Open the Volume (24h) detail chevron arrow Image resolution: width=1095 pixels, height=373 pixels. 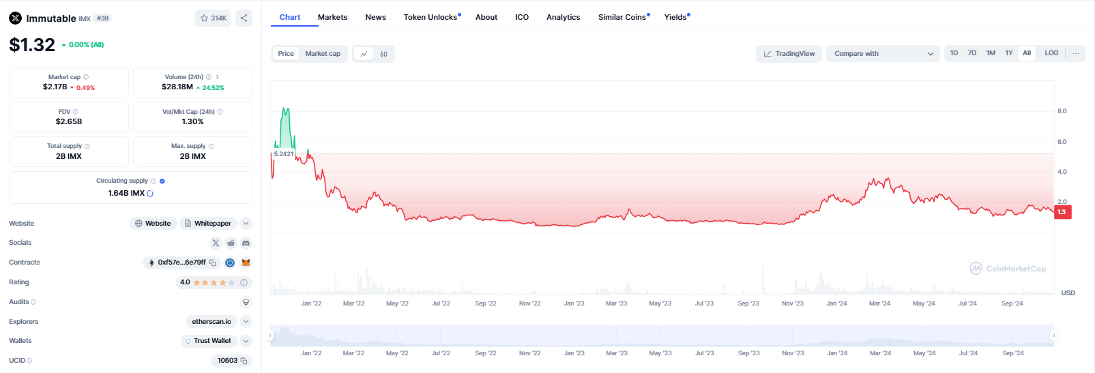pos(218,77)
